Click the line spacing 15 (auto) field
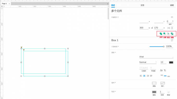Screen dimensions: 177x99 click(144, 68)
